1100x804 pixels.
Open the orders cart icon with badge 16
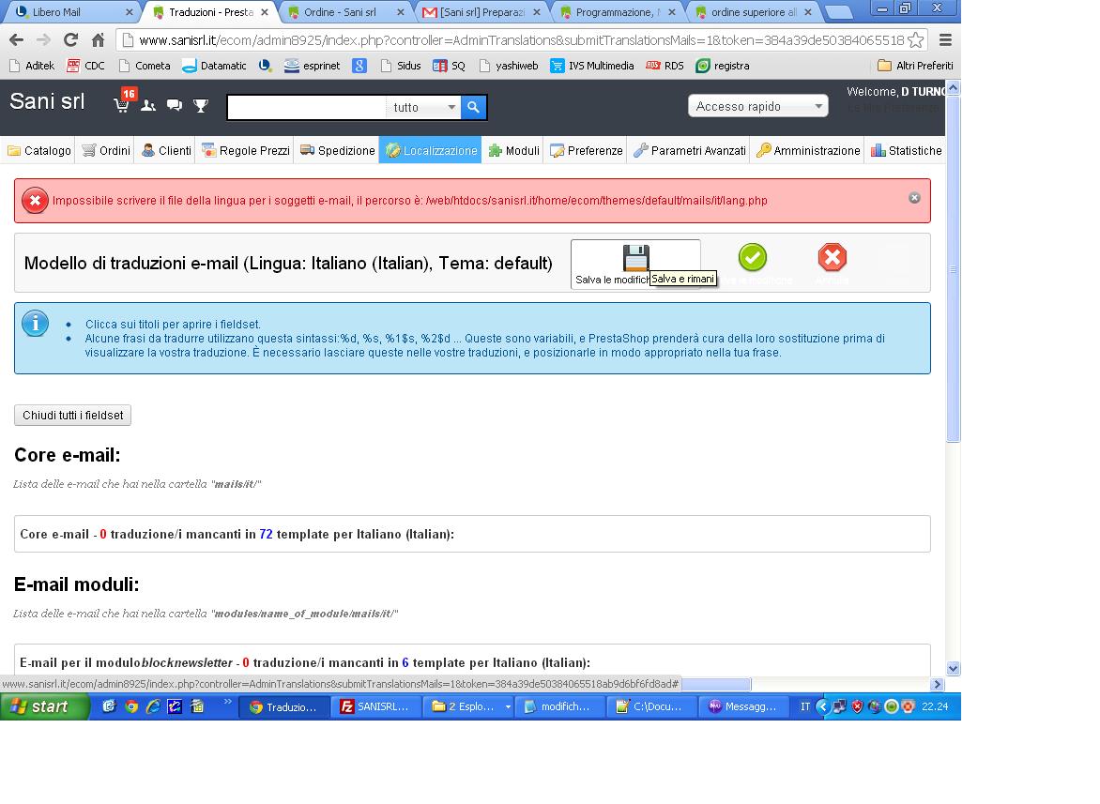pyautogui.click(x=123, y=103)
